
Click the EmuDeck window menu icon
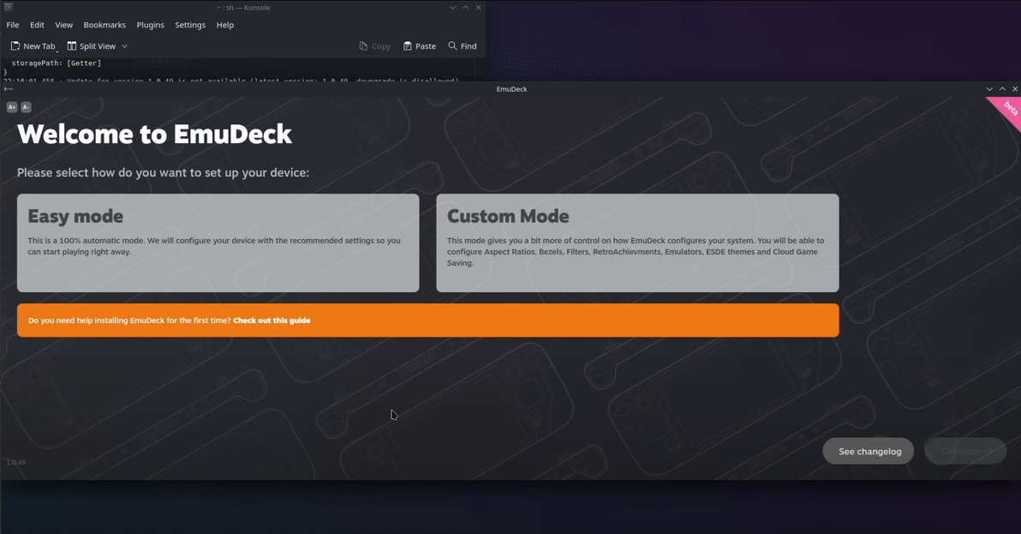pos(9,89)
